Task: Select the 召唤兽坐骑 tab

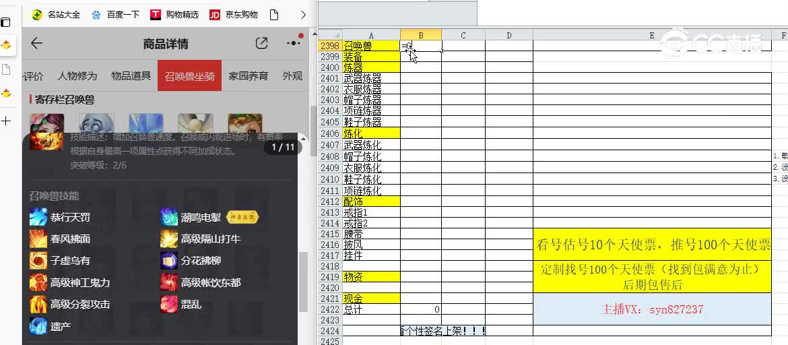Action: (189, 75)
